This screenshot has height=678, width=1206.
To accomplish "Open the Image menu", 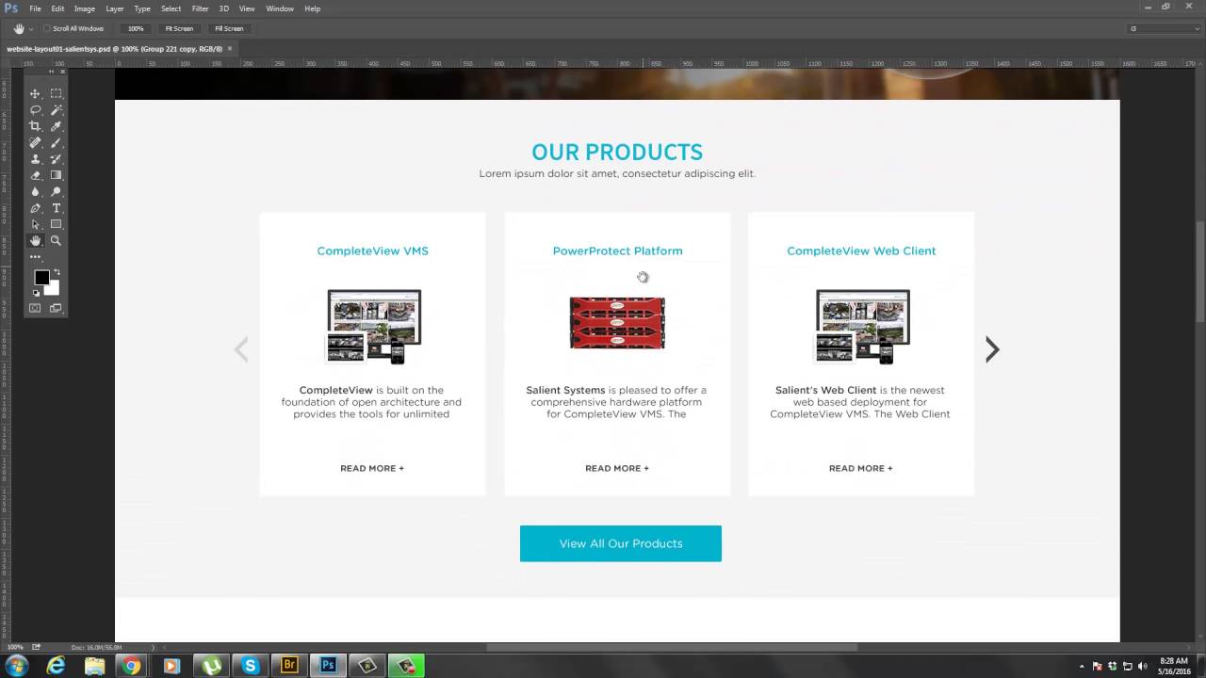I will (x=85, y=8).
